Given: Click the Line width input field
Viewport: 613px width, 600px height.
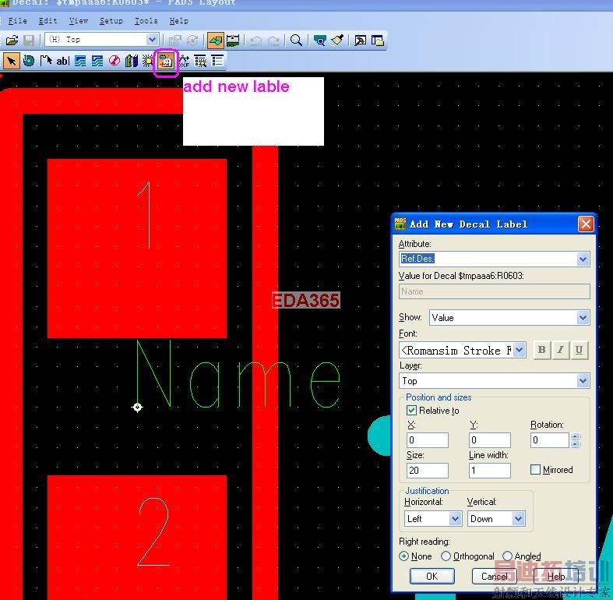Looking at the screenshot, I should coord(490,470).
